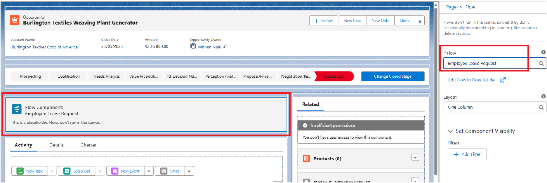The height and width of the screenshot is (183, 547).
Task: Click the New Task button
Action: tap(30, 171)
